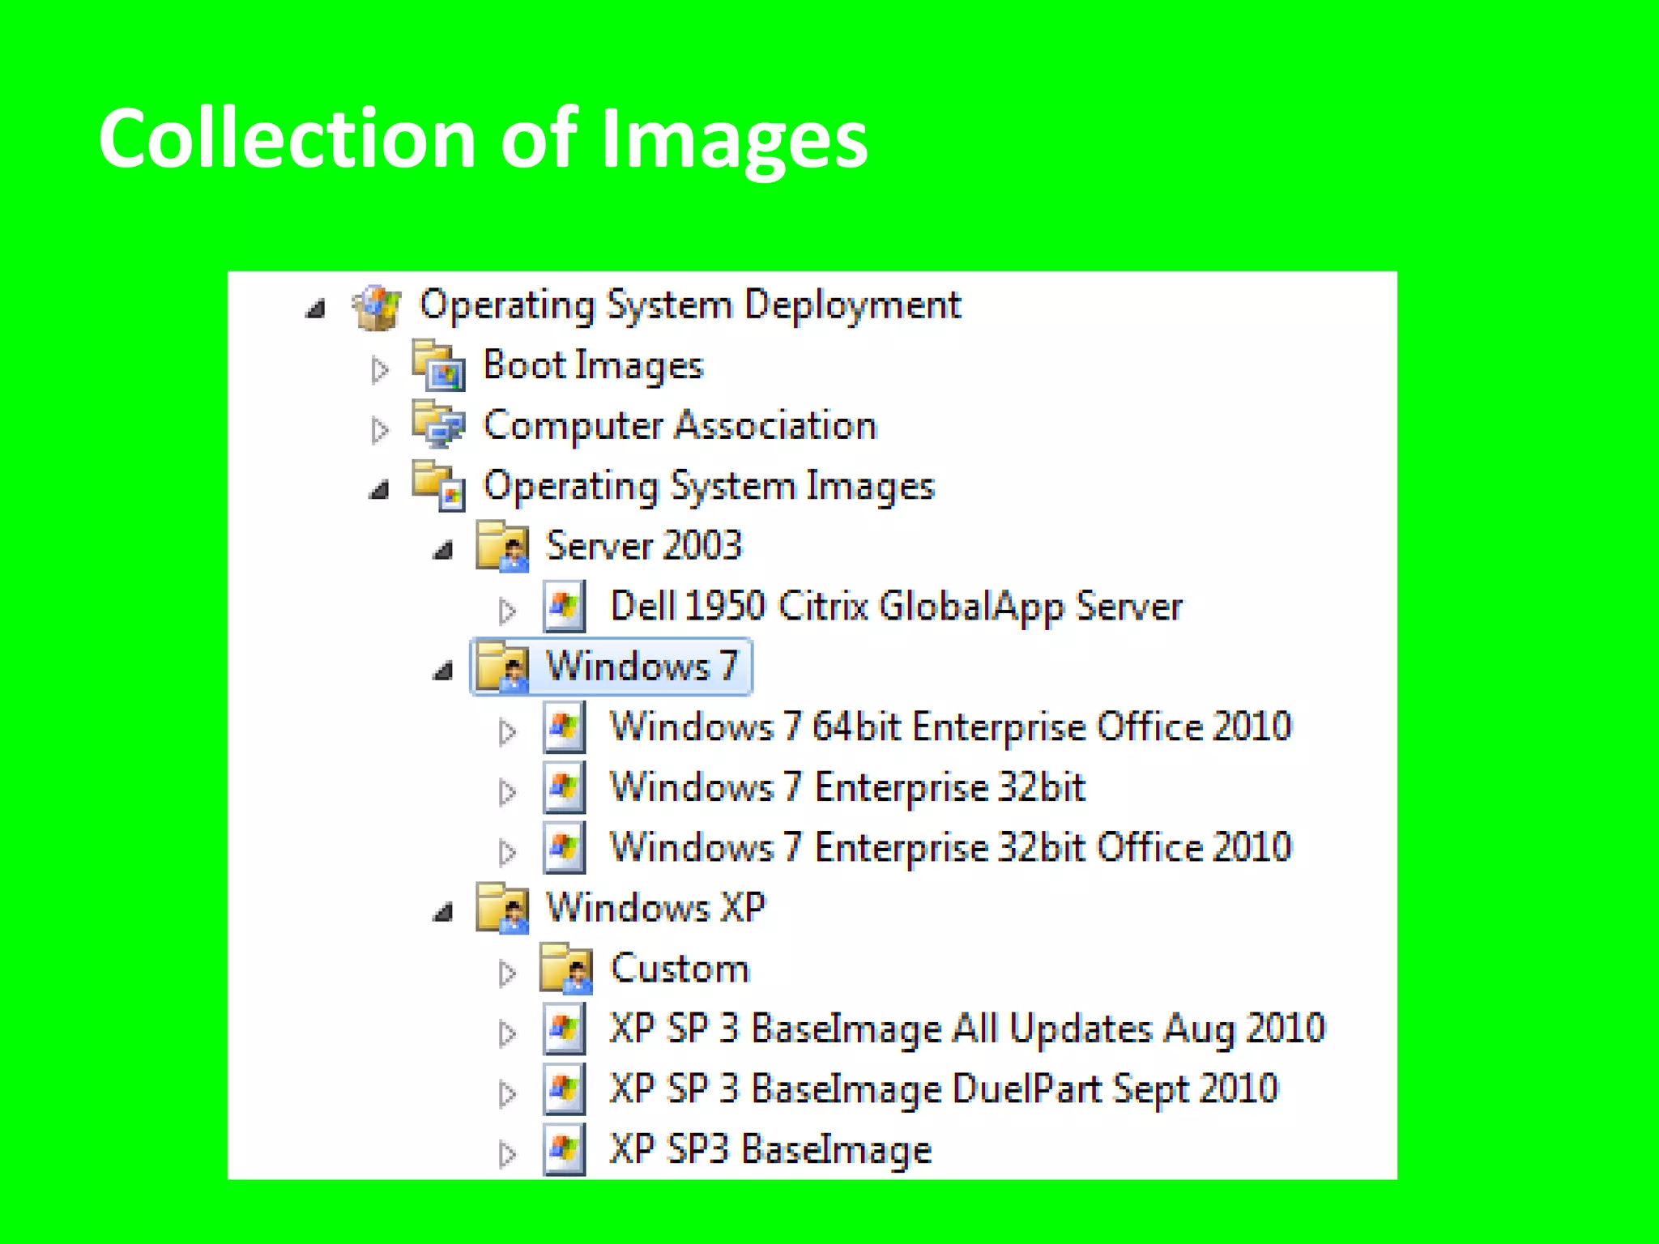Image resolution: width=1659 pixels, height=1244 pixels.
Task: Click the Server 2003 folder icon
Action: (x=502, y=547)
